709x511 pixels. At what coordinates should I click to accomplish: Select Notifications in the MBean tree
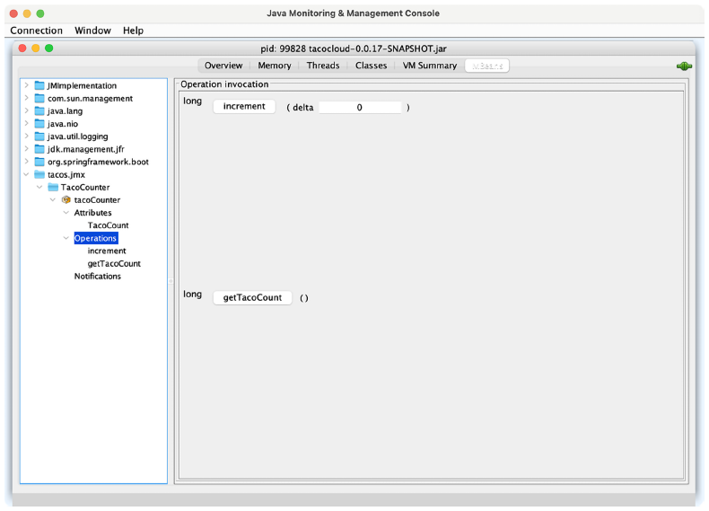pos(97,277)
